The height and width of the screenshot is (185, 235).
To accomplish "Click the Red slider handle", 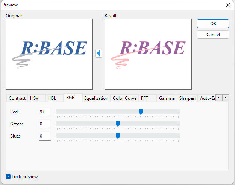I will [141, 112].
